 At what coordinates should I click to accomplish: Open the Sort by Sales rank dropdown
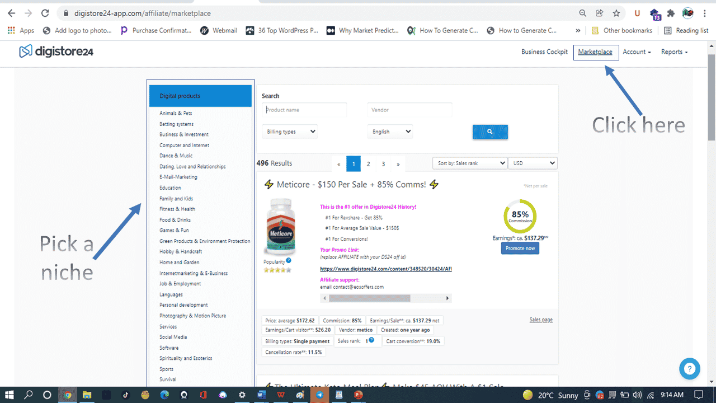pos(470,163)
